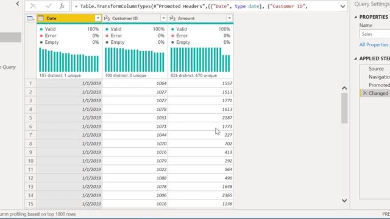Viewport: 390px width, 219px height.
Task: Open the table options icon in header corner
Action: click(30, 18)
